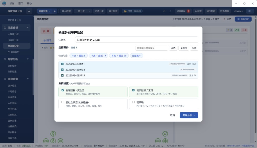Uncheck case 20260924230751

62,64
